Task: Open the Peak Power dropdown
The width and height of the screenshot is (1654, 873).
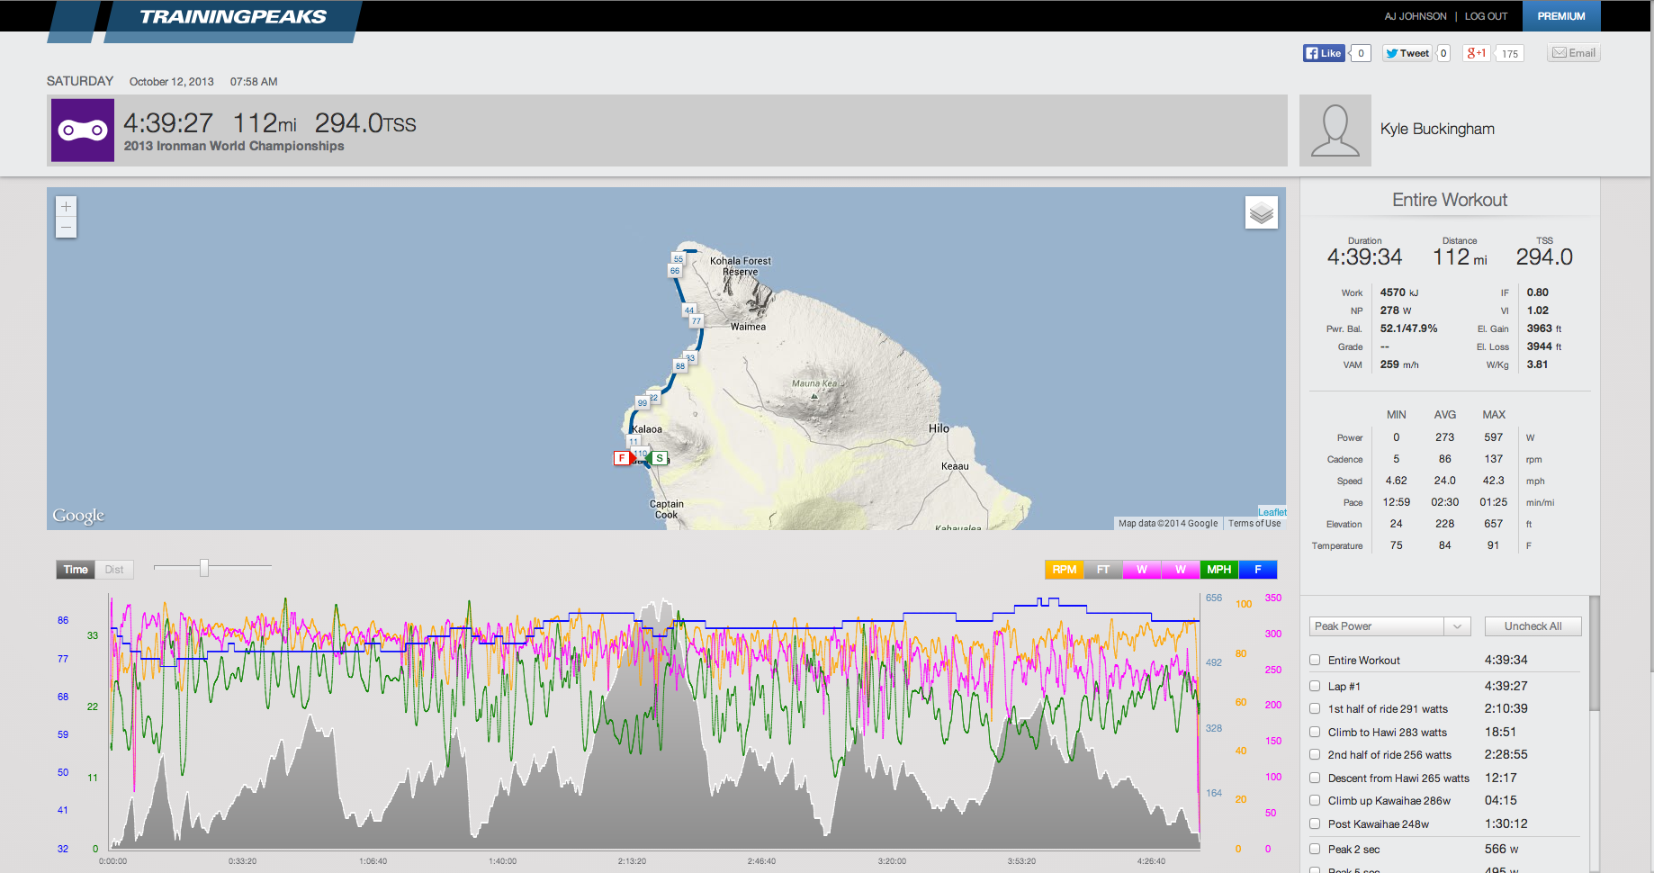Action: (x=1390, y=626)
